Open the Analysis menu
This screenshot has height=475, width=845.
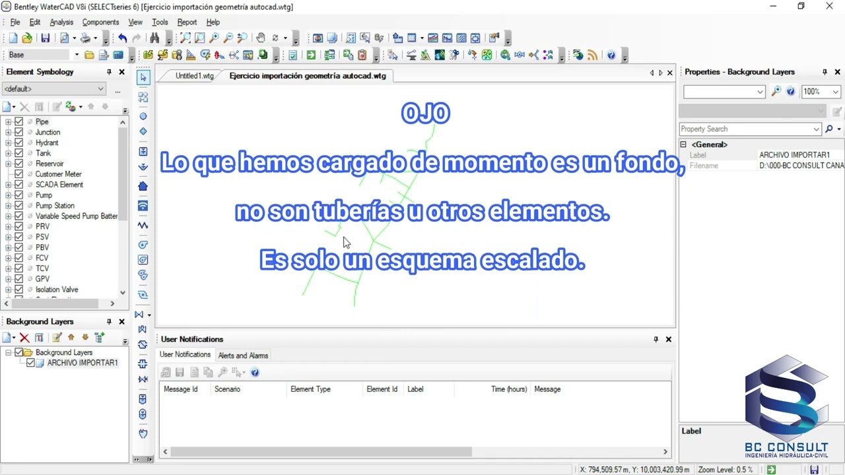pyautogui.click(x=61, y=22)
